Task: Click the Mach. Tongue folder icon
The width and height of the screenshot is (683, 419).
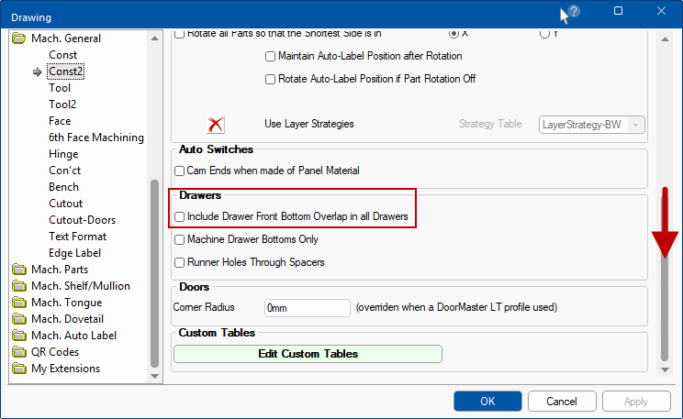Action: point(19,303)
